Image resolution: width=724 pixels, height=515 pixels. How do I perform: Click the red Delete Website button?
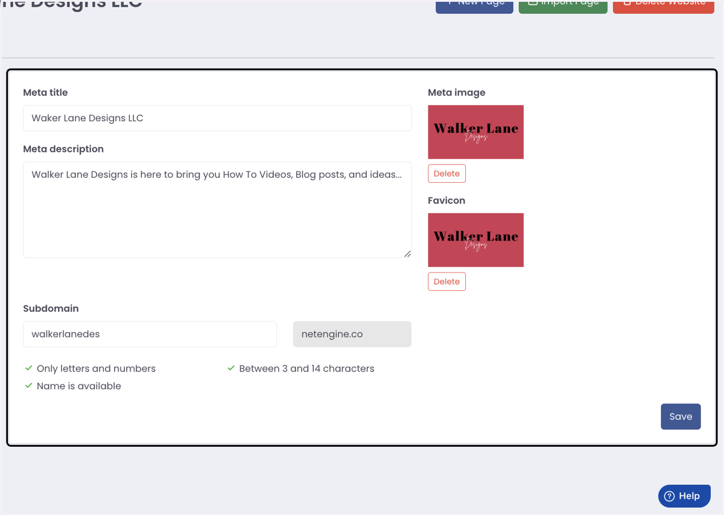tap(664, 5)
